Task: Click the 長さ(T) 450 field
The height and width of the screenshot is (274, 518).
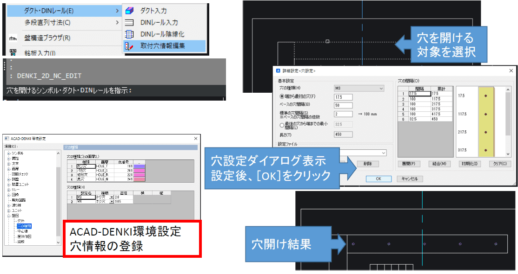Action: [x=343, y=134]
